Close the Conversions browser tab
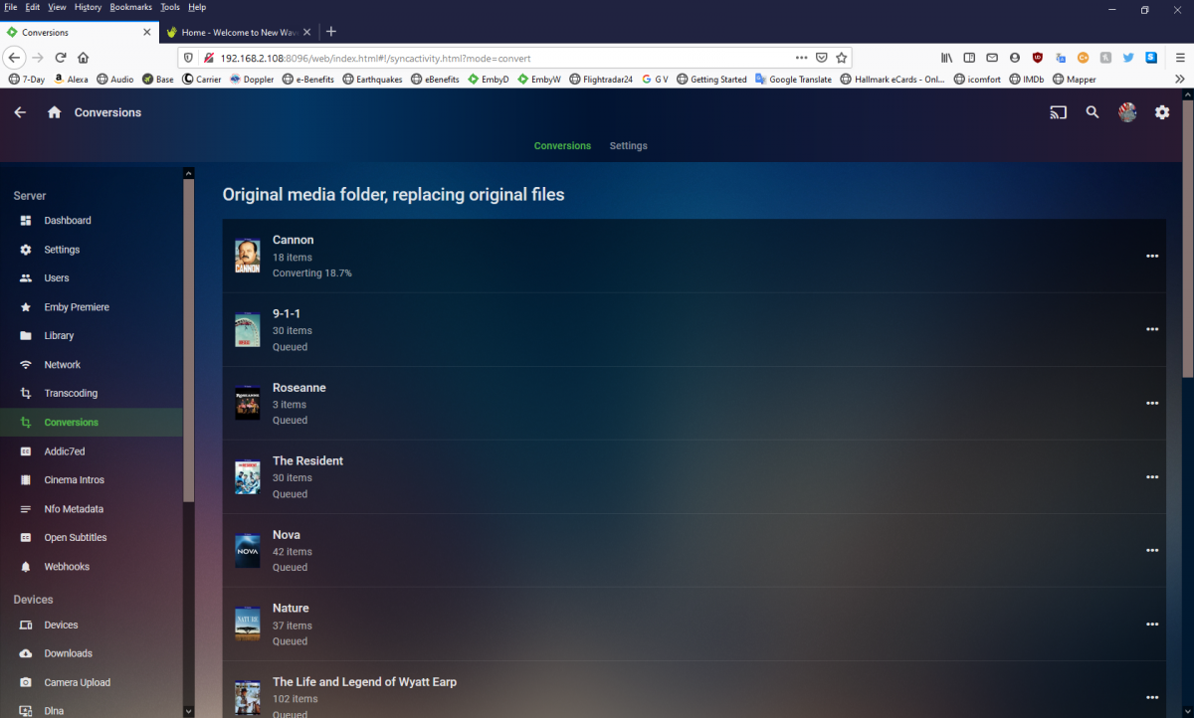The image size is (1194, 718). 147,32
